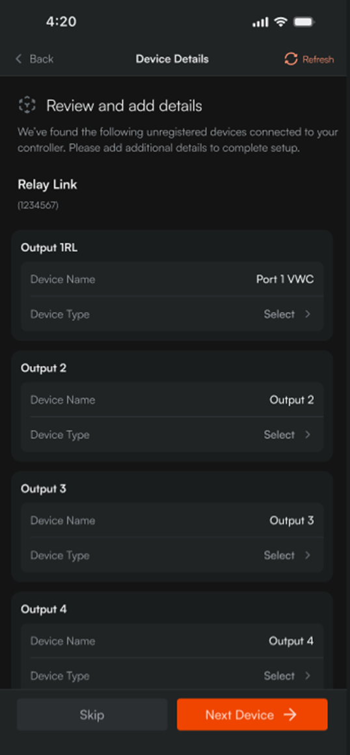Viewport: 350px width, 755px height.
Task: Open Output 1RL Device Type chevron
Action: pyautogui.click(x=308, y=314)
